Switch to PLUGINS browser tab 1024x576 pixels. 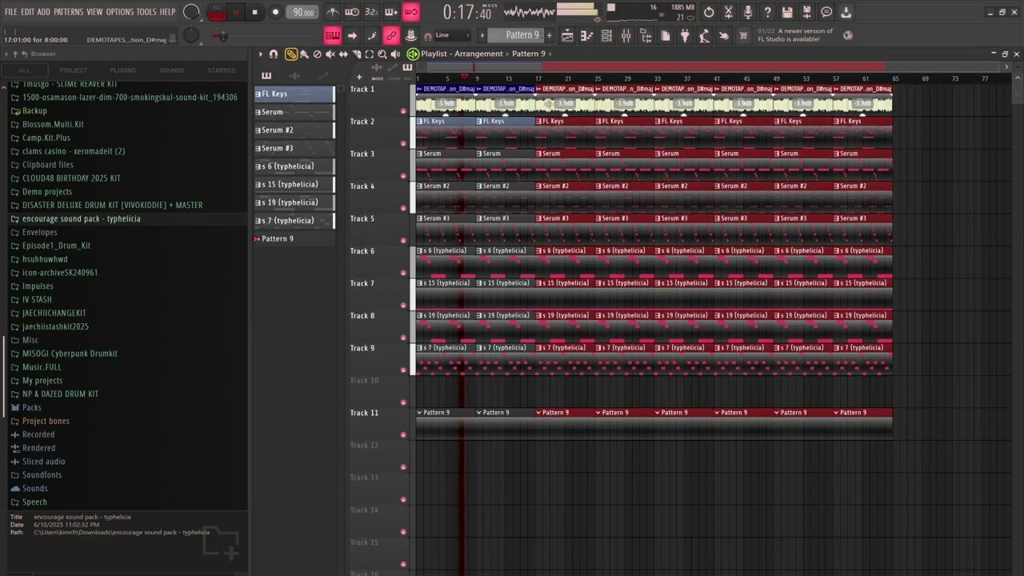pos(122,70)
